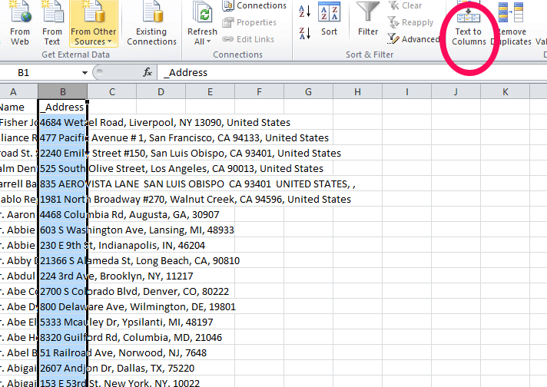Select column B header
This screenshot has width=547, height=387.
tap(63, 91)
